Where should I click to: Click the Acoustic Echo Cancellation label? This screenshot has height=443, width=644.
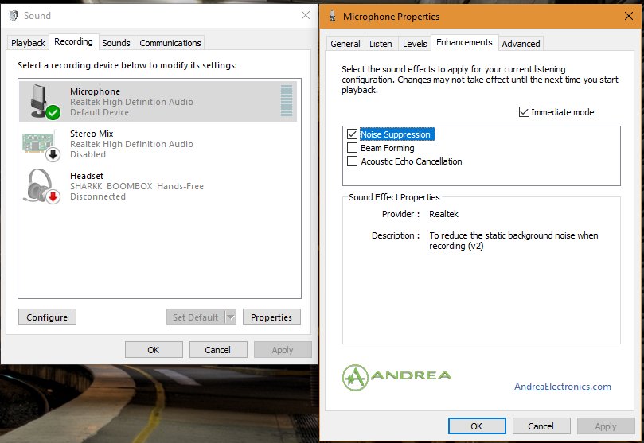click(411, 161)
